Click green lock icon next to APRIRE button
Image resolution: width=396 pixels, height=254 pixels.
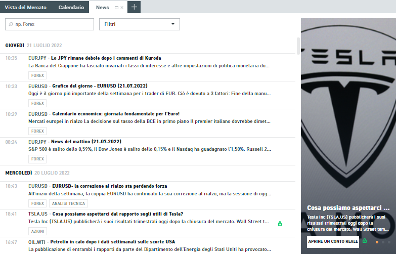pos(365,241)
